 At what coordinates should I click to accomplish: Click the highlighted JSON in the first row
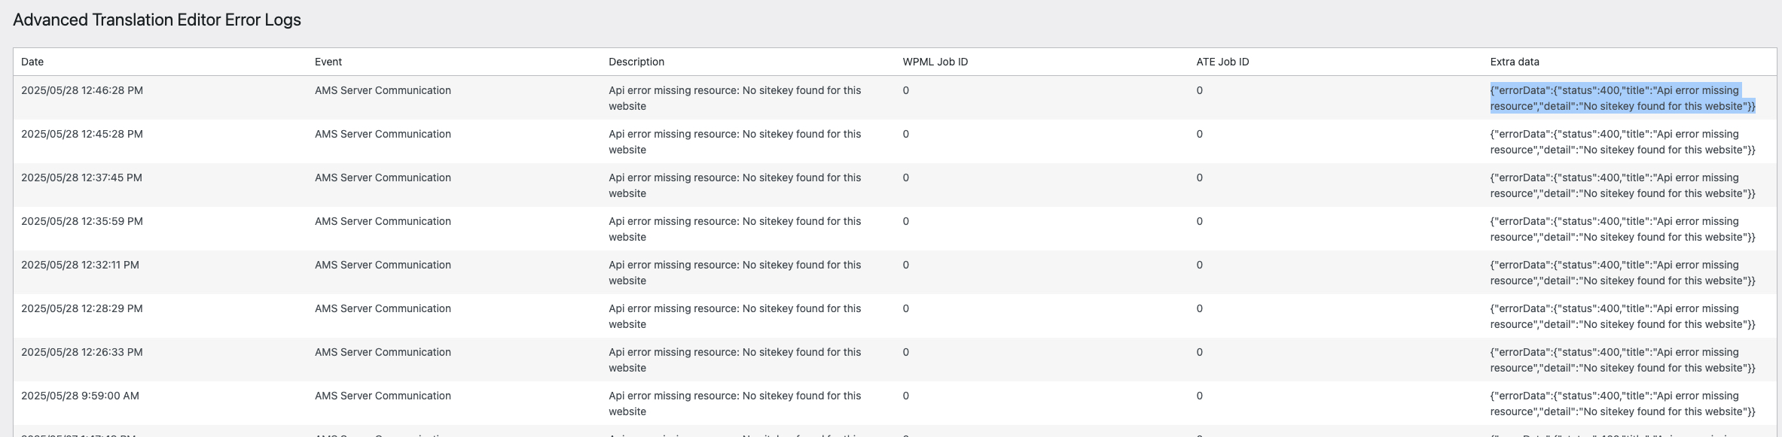click(x=1622, y=99)
